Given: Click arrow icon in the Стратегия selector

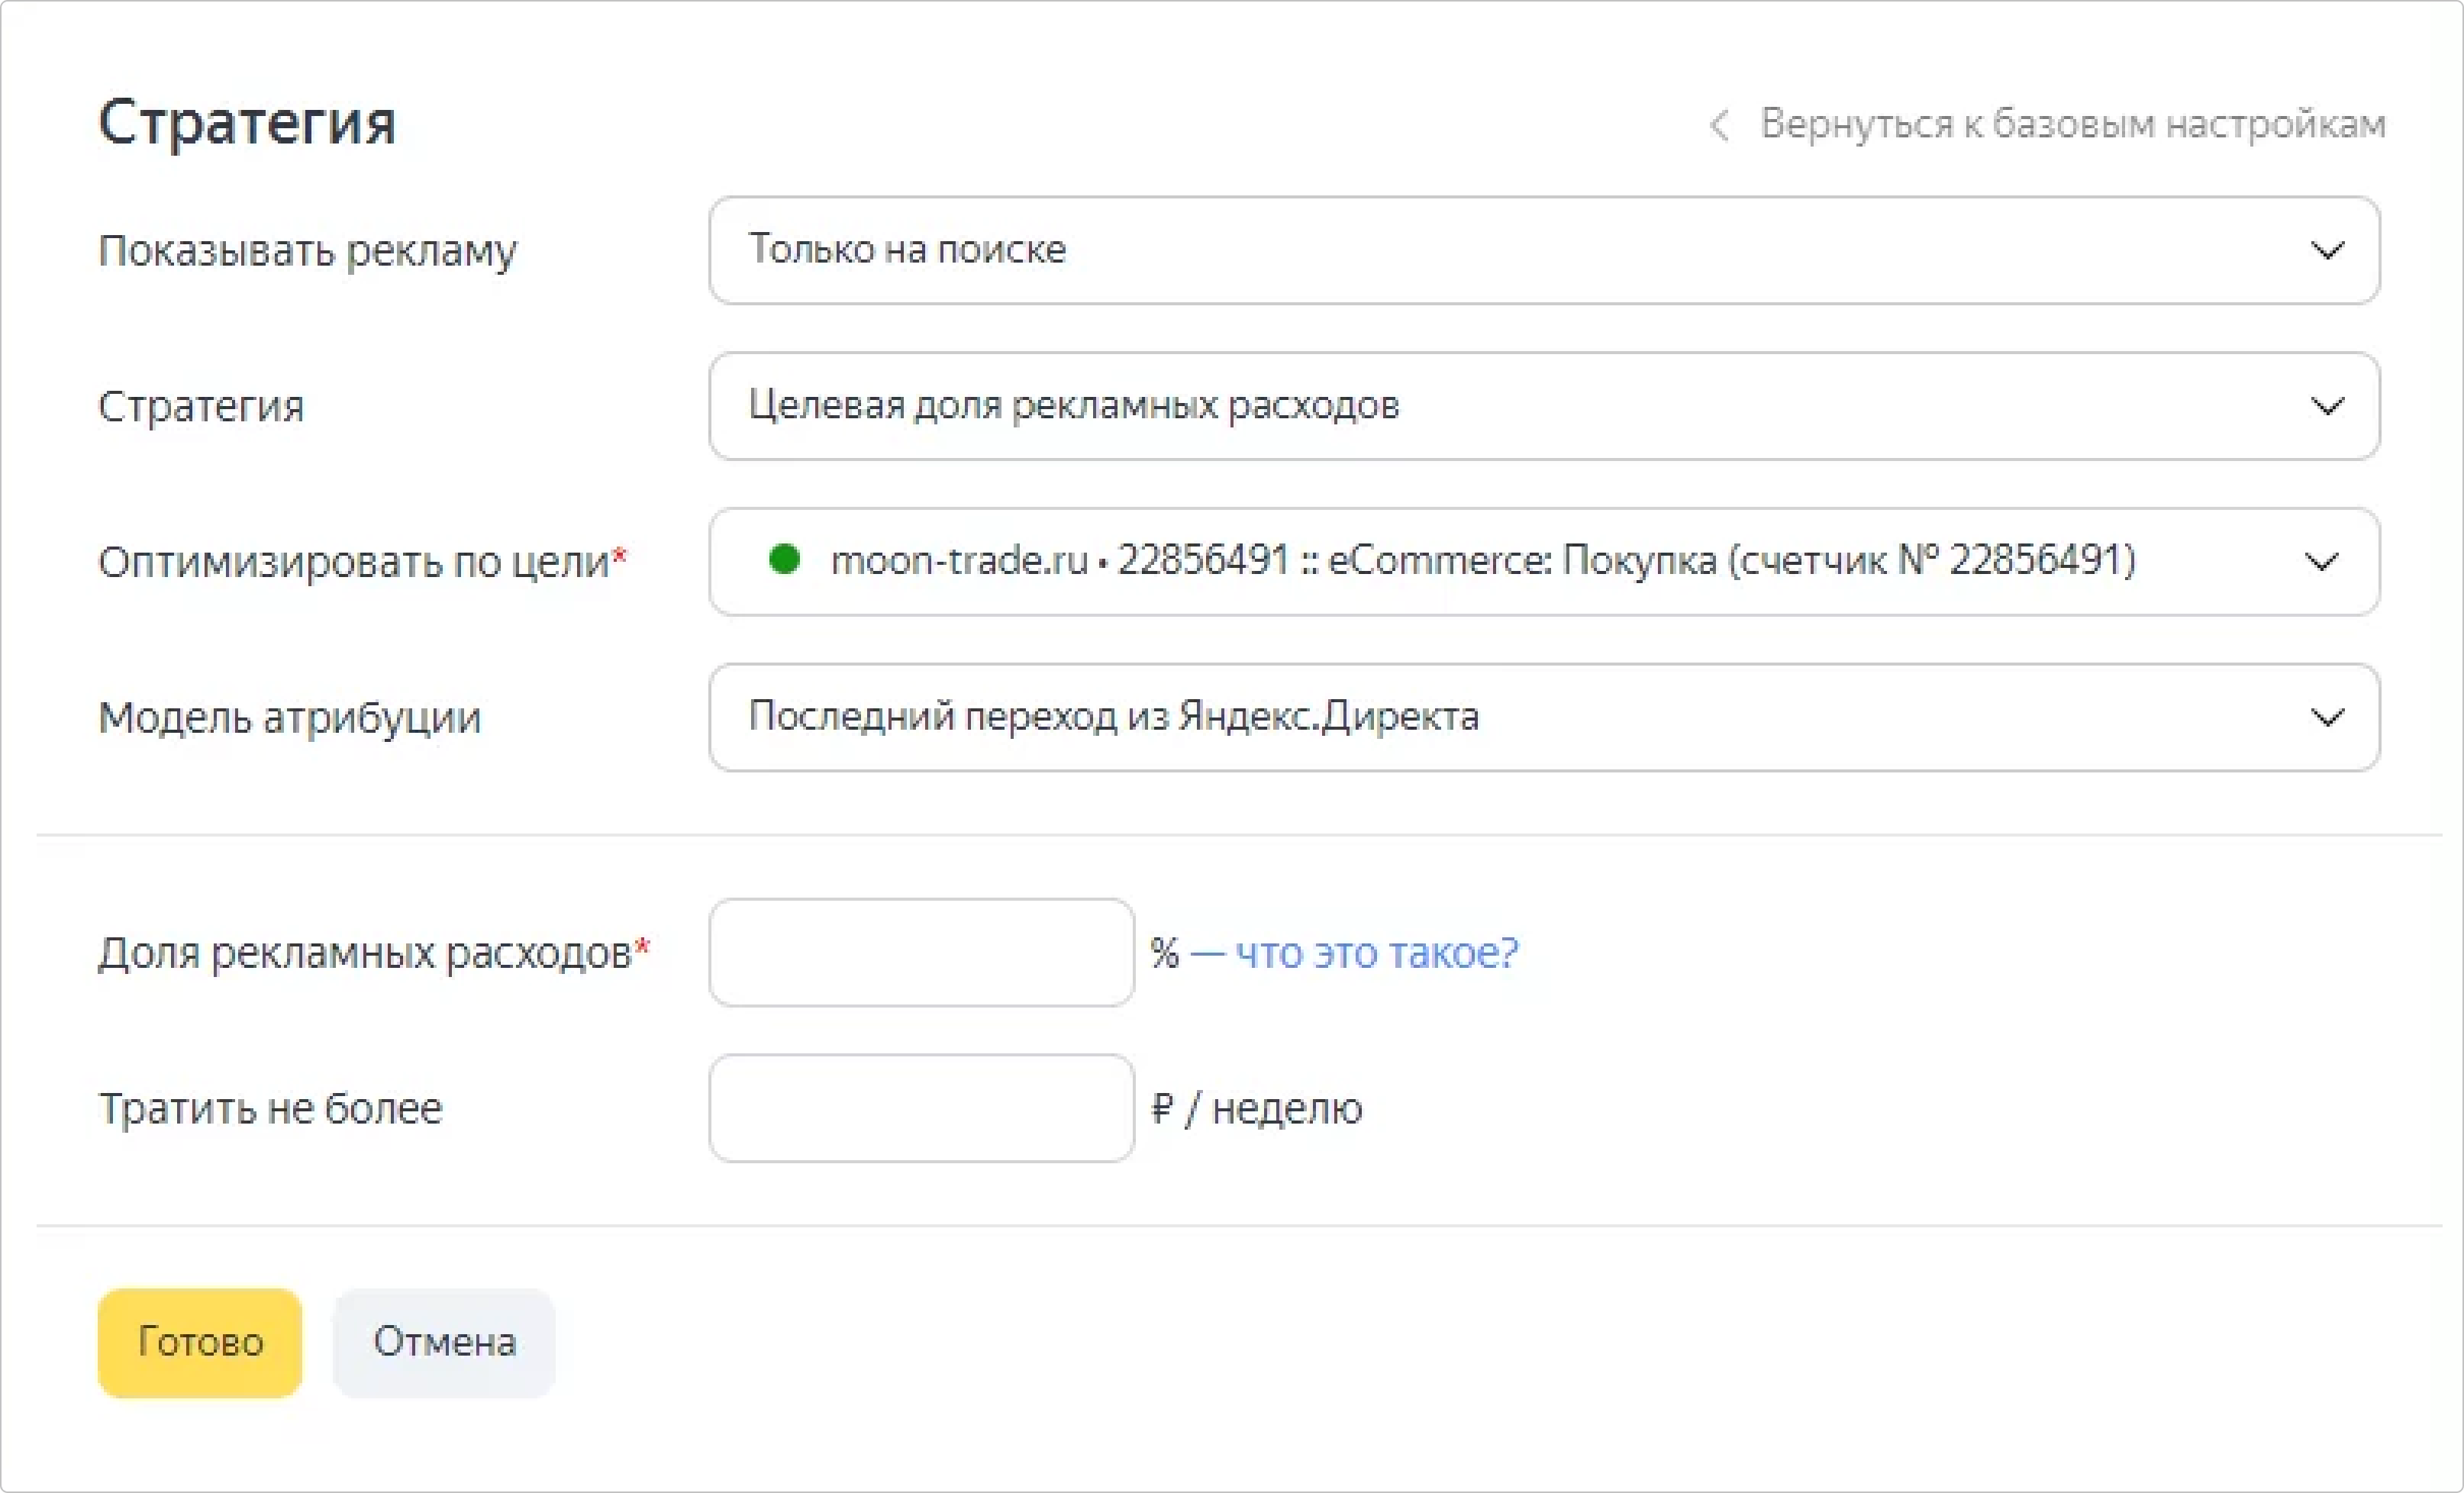Looking at the screenshot, I should pyautogui.click(x=2327, y=406).
